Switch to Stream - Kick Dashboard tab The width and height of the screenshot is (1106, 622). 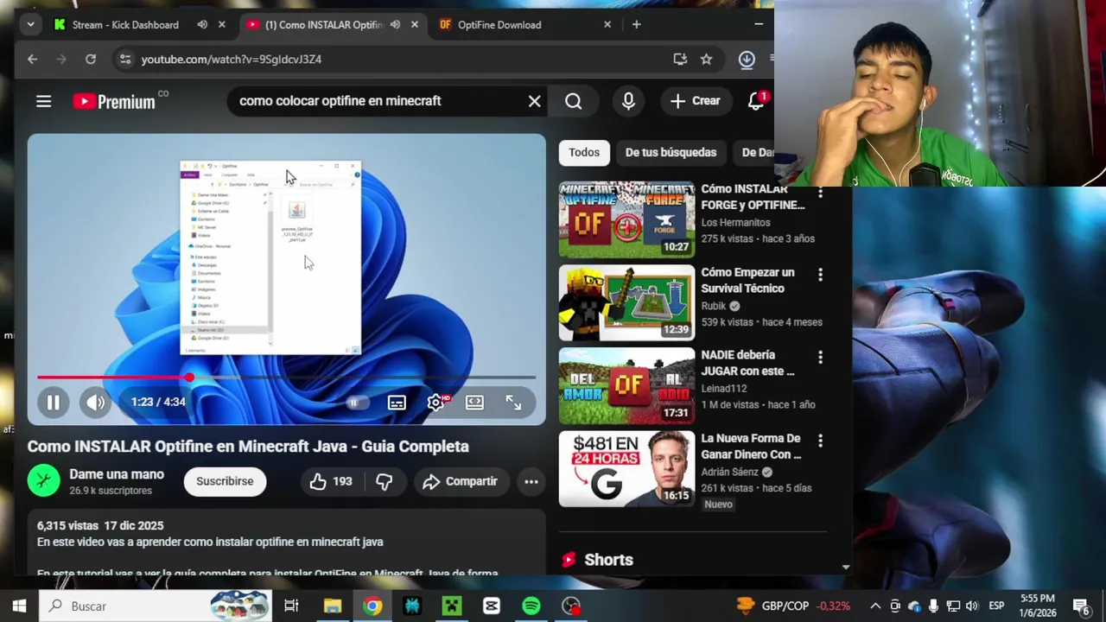click(125, 25)
